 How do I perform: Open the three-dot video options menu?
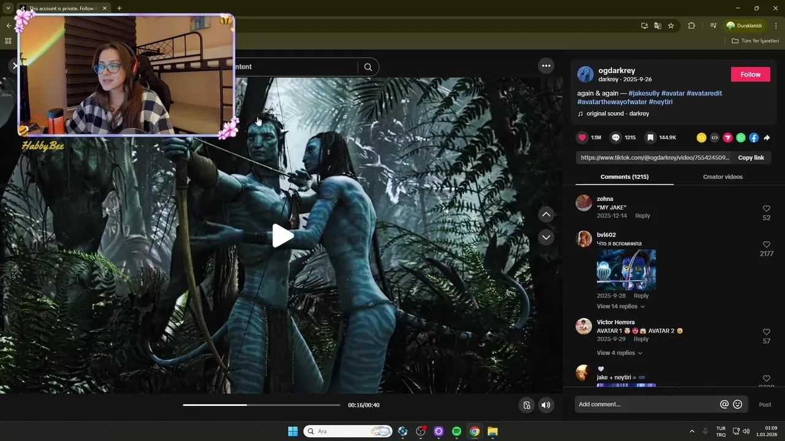(546, 66)
